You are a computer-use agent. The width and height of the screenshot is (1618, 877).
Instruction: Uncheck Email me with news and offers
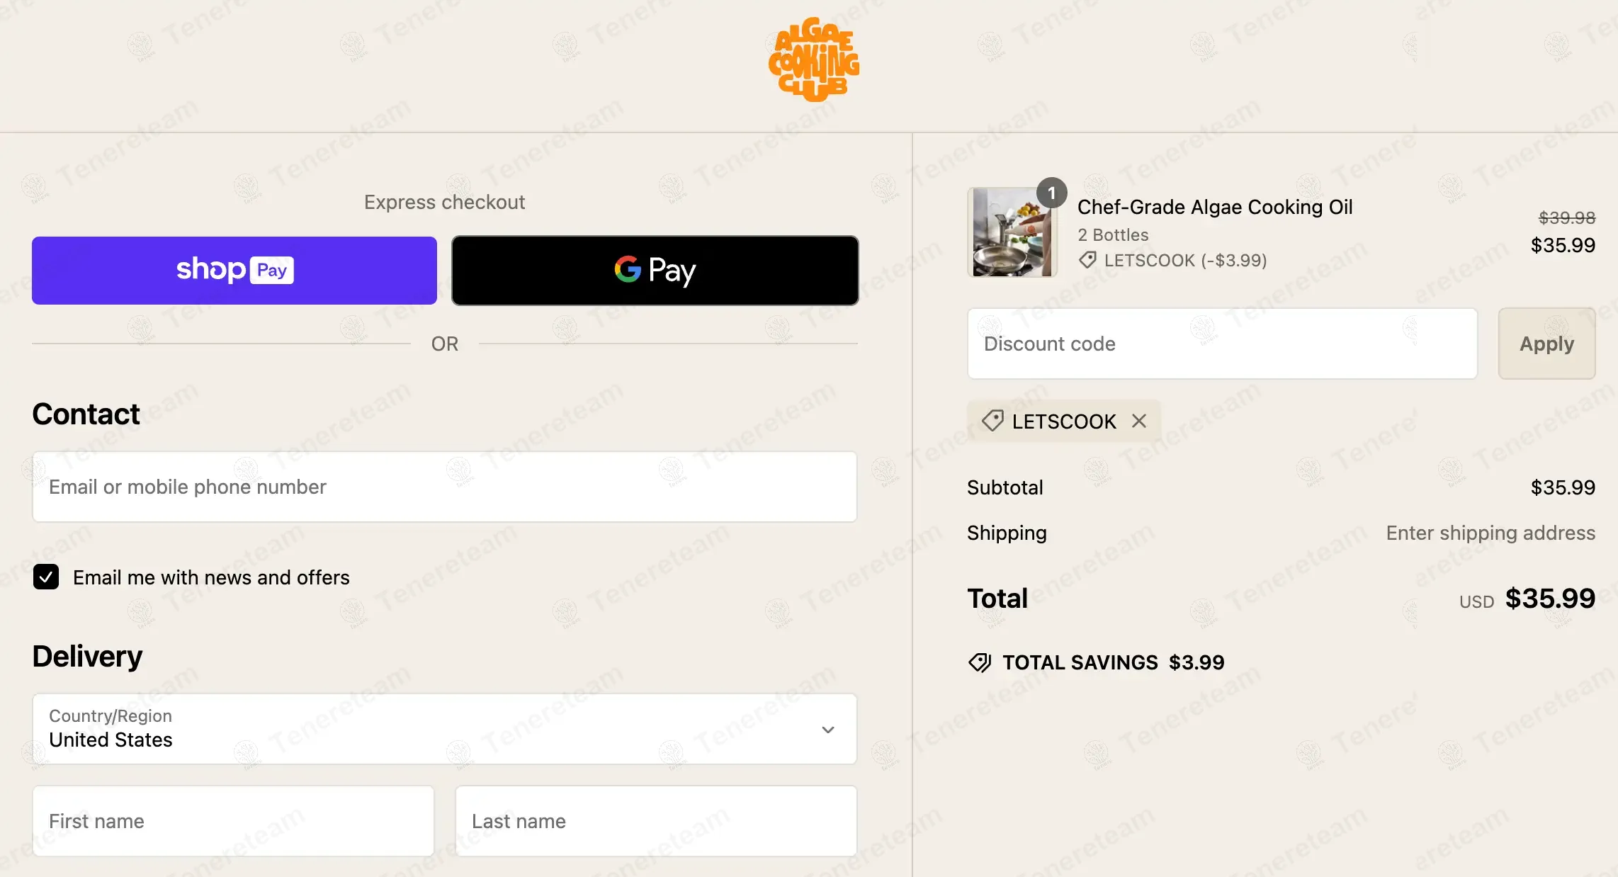pyautogui.click(x=46, y=577)
